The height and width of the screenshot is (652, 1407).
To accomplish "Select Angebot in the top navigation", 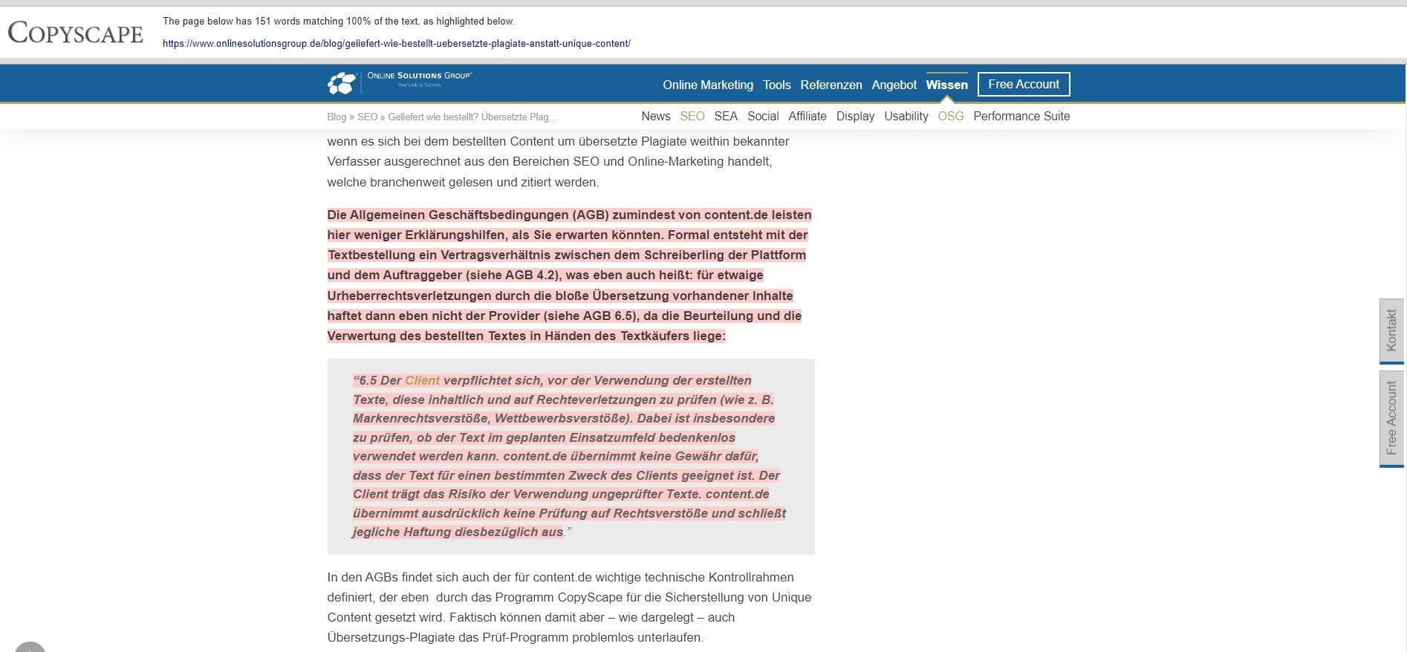I will coord(894,85).
